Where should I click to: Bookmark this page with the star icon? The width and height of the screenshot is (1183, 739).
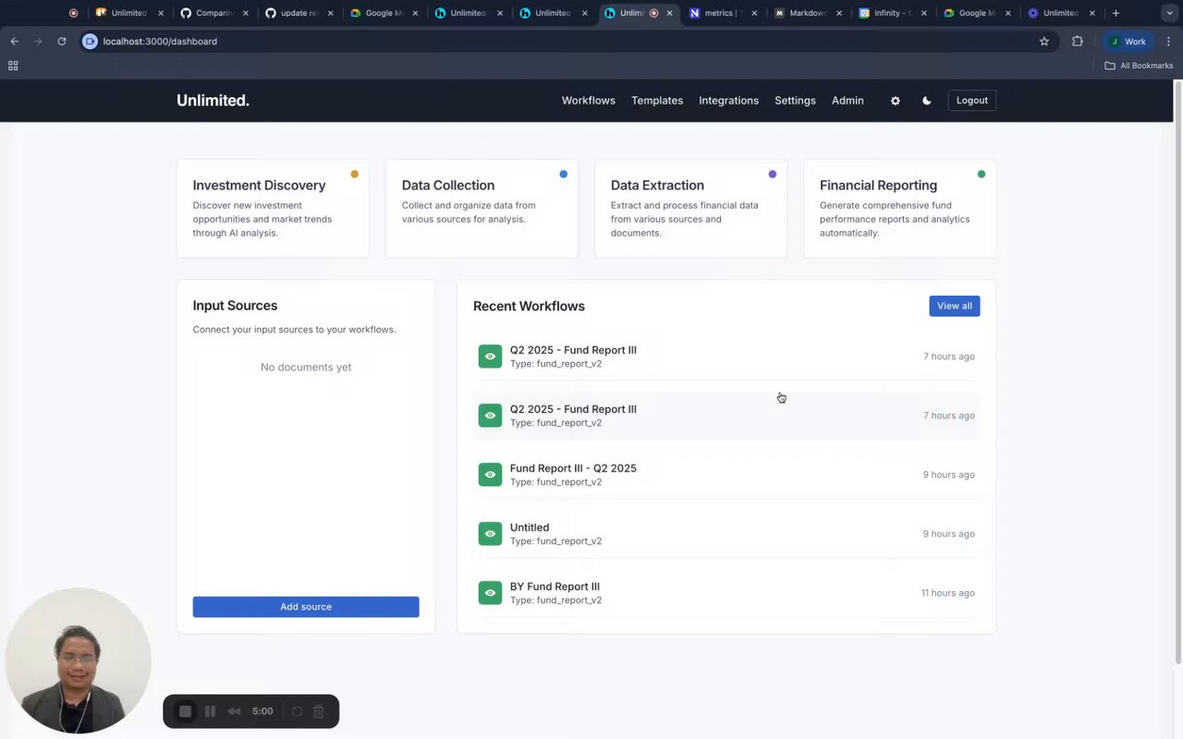1044,42
